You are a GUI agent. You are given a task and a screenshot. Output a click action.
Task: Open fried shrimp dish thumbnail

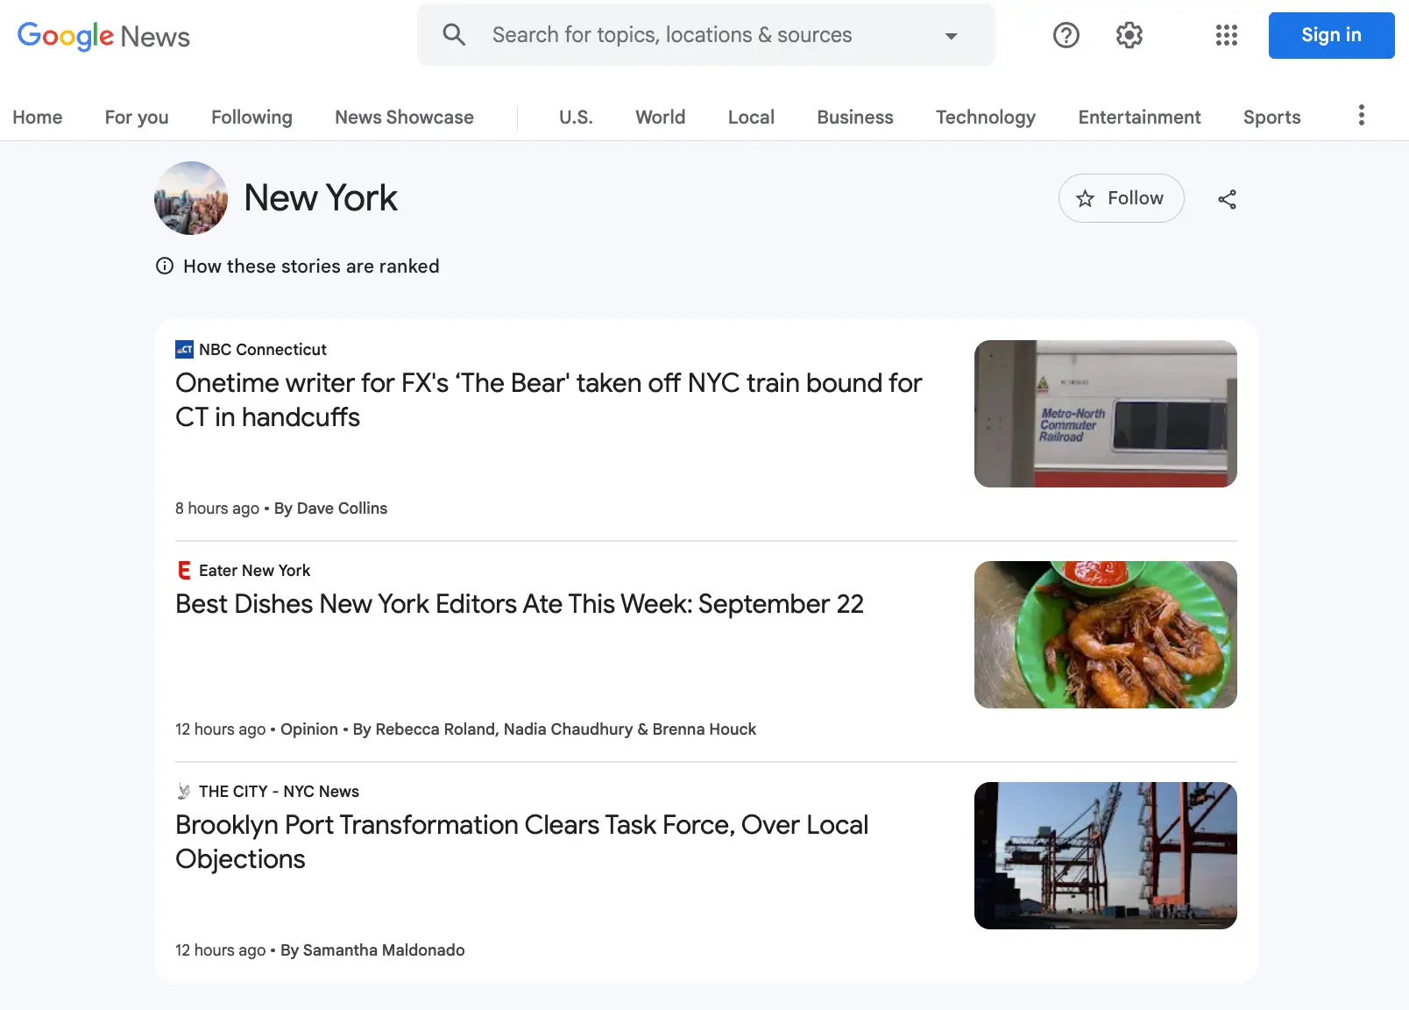click(x=1106, y=635)
